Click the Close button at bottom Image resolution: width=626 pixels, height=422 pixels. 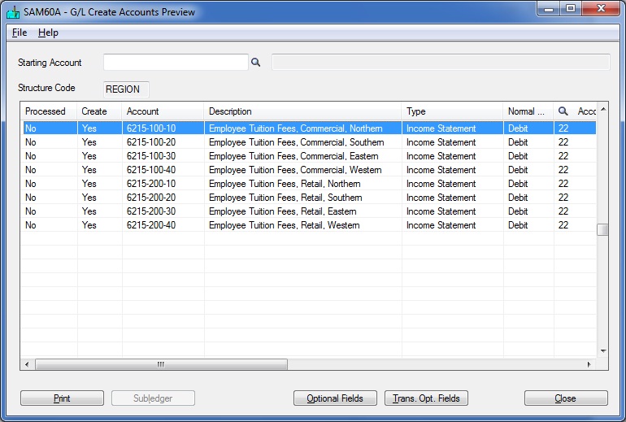coord(566,398)
